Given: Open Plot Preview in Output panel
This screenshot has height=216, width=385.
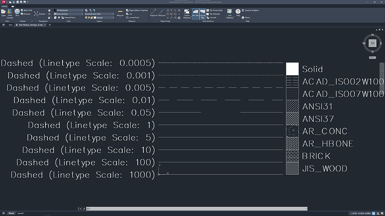Looking at the screenshot, I should click(x=26, y=14).
